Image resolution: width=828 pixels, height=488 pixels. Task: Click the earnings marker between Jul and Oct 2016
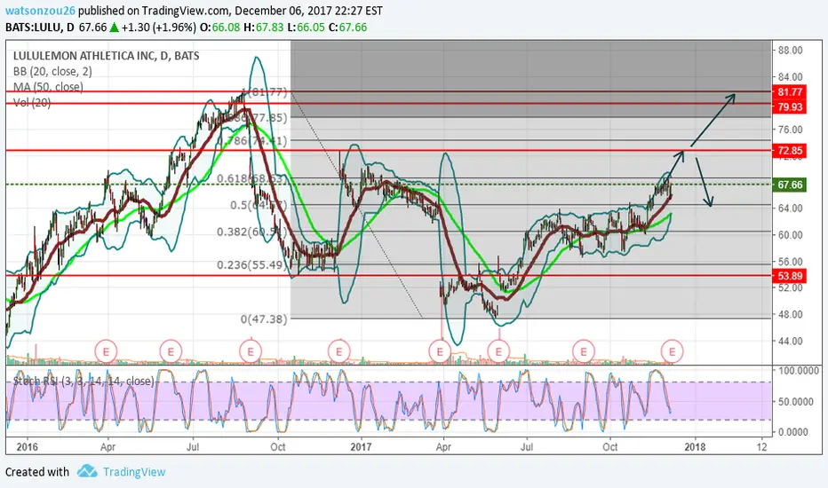(x=251, y=351)
